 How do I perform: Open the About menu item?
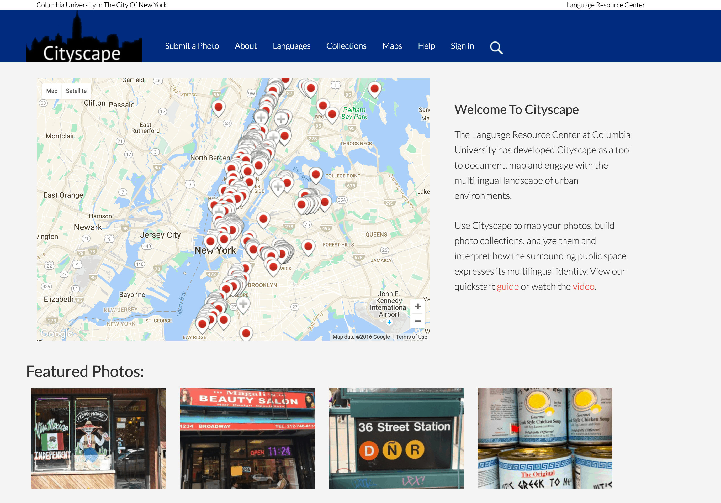coord(246,46)
